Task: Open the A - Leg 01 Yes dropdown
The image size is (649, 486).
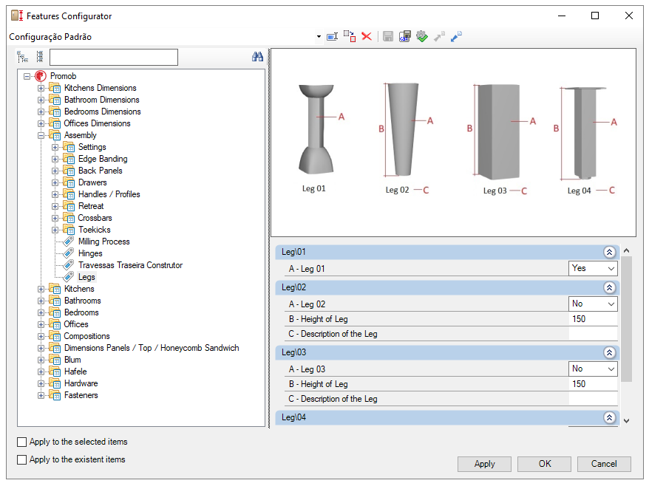Action: coord(611,268)
